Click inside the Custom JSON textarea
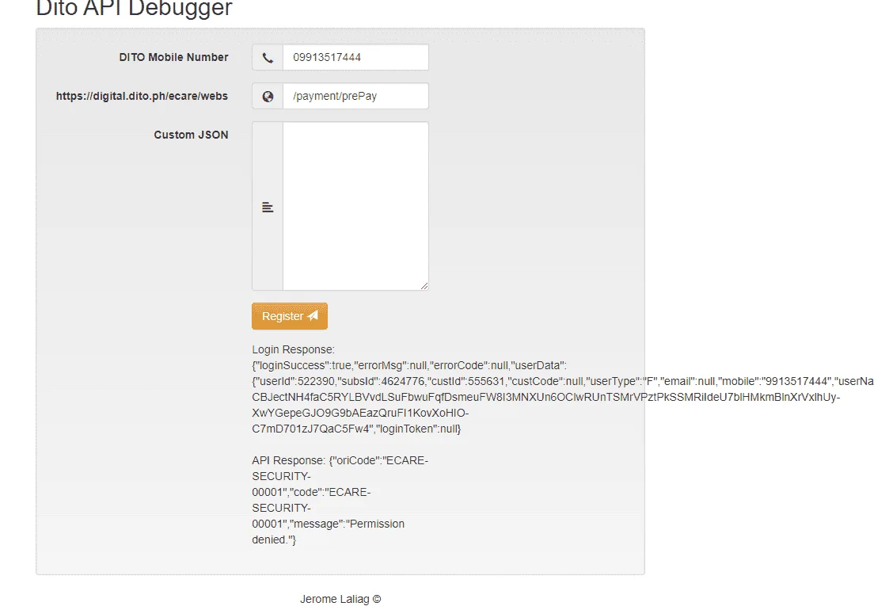Screen dimensions: 874x610 tap(355, 206)
